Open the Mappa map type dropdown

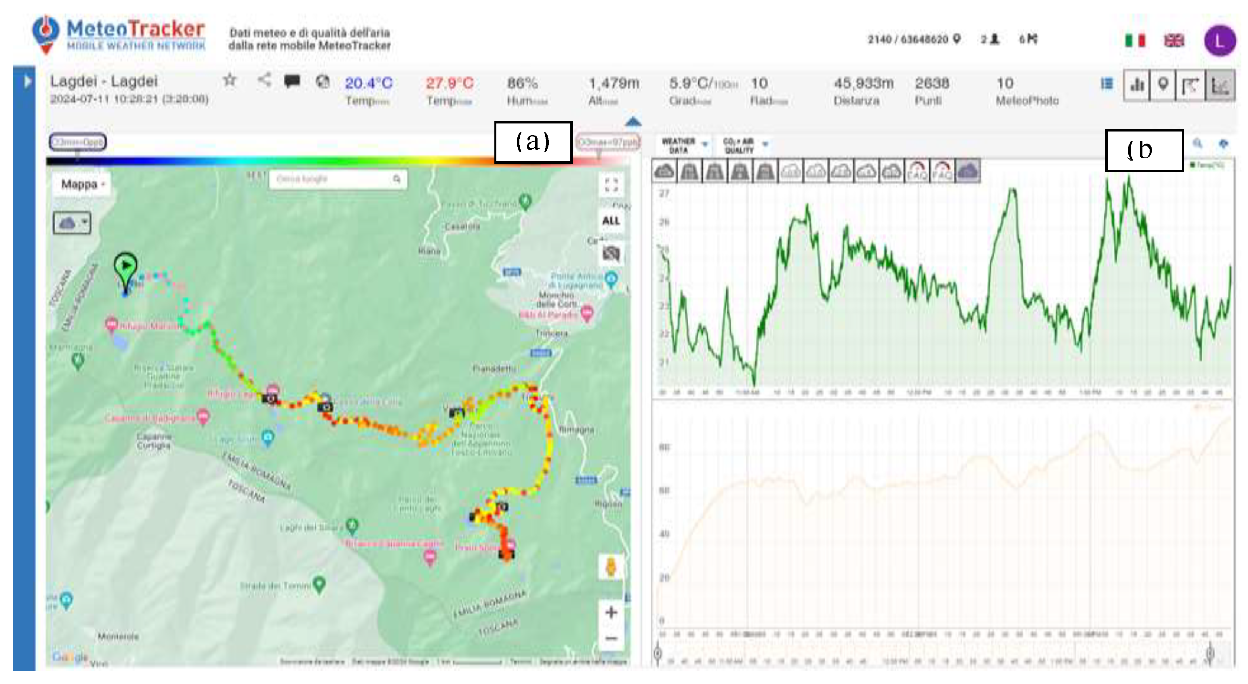coord(82,184)
